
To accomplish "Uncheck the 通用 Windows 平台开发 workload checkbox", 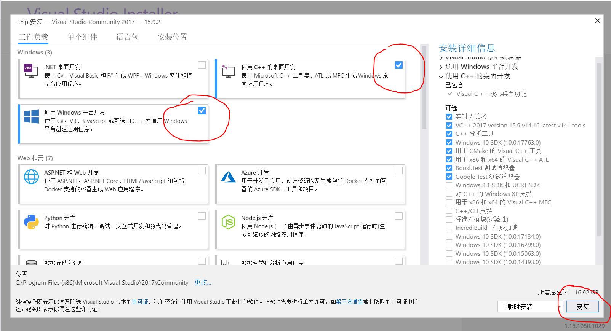I will tap(202, 110).
